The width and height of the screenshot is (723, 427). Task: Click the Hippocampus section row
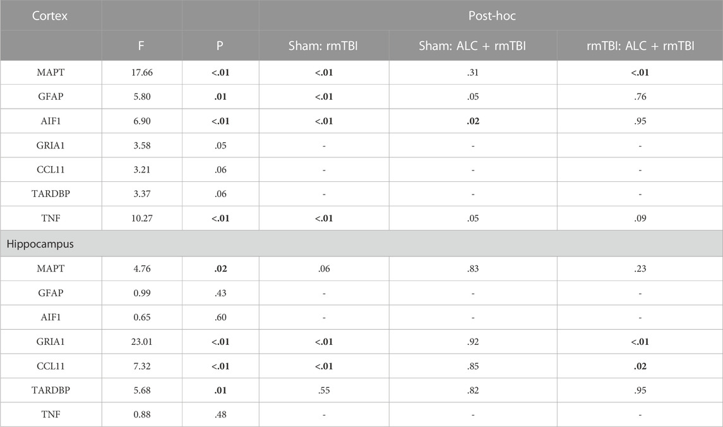click(x=361, y=244)
